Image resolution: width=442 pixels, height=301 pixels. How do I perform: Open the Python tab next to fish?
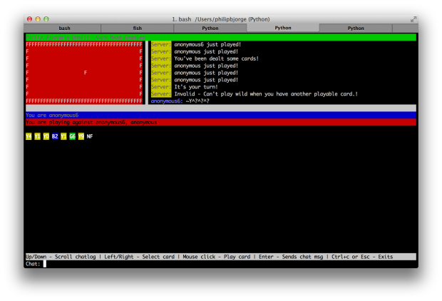(x=210, y=29)
